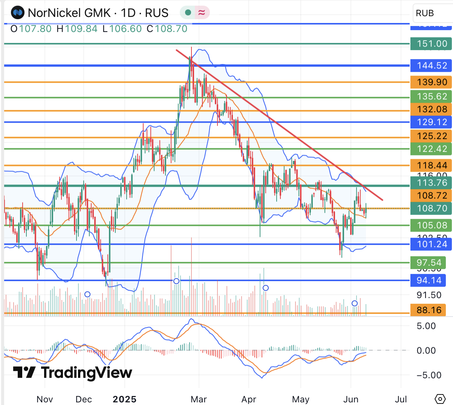Click the TradingView logo link
453x405 pixels.
tap(73, 372)
